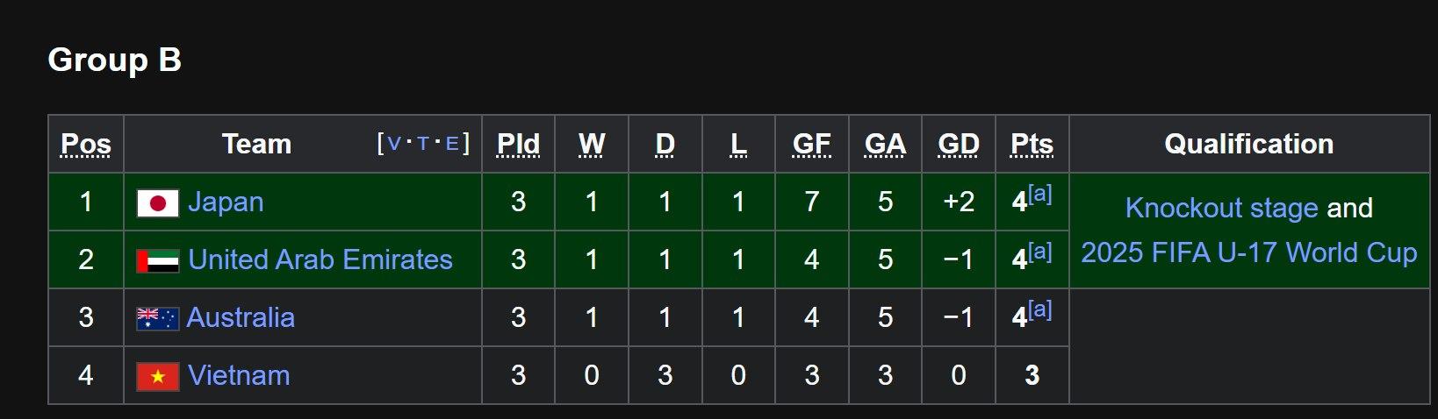Click the V (view template) link
Image resolution: width=1438 pixels, height=419 pixels.
(x=394, y=144)
